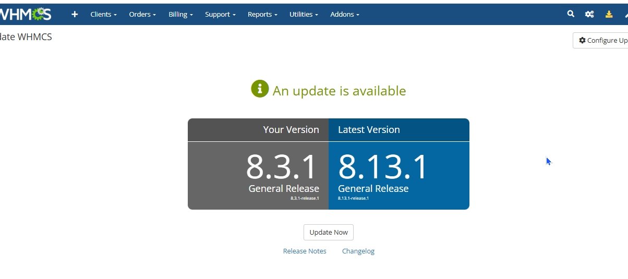Click the yellow download update icon
Viewport: 628px width, 279px height.
tap(609, 15)
